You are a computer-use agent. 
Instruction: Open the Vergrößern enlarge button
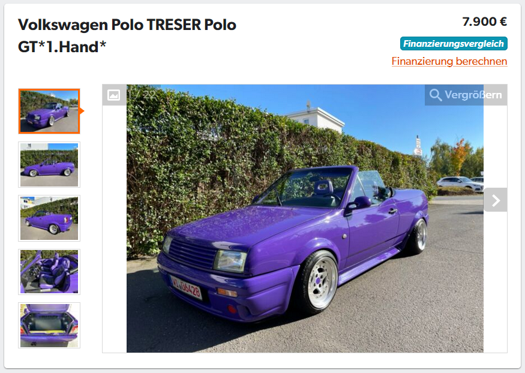coord(466,95)
